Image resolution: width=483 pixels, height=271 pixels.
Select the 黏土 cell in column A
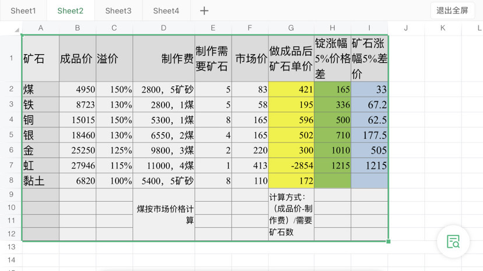click(41, 181)
